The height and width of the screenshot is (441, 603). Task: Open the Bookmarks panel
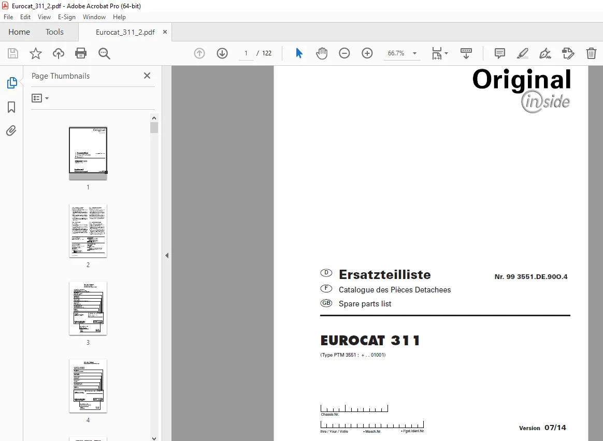point(11,107)
